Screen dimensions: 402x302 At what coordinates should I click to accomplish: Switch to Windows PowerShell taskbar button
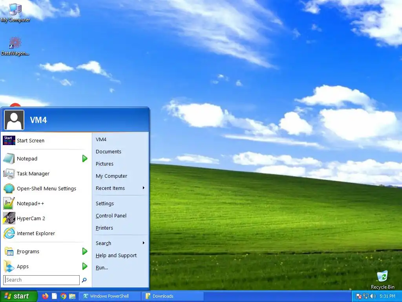[x=110, y=296]
